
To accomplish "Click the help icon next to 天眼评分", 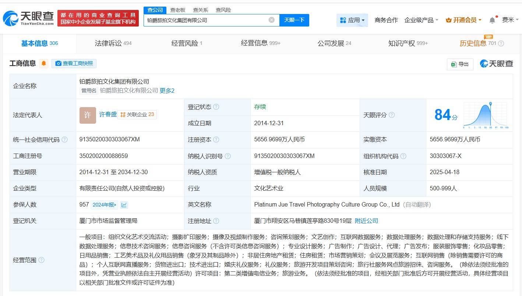I will click(x=392, y=115).
